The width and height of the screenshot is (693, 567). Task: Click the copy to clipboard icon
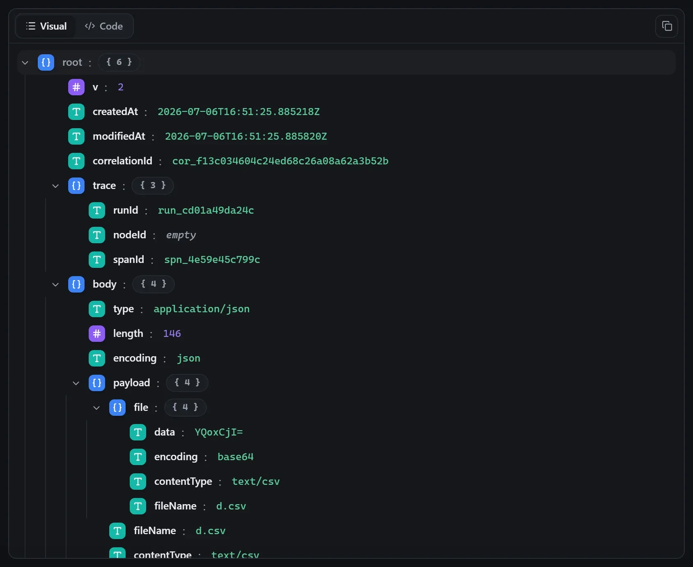coord(667,26)
